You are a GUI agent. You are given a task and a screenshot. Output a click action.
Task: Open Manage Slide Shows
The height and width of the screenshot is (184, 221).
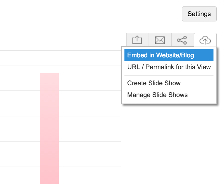pyautogui.click(x=157, y=95)
